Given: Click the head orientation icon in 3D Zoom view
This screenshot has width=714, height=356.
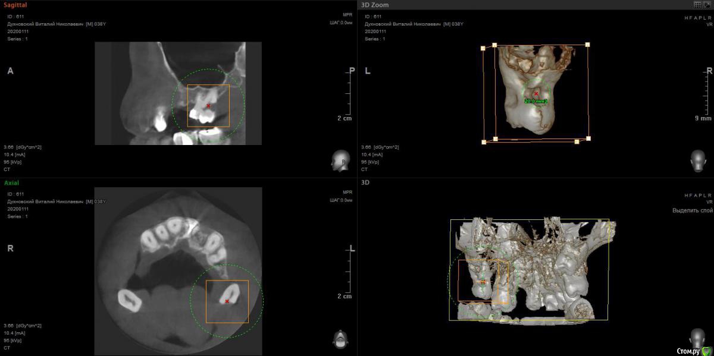Looking at the screenshot, I should tap(697, 160).
